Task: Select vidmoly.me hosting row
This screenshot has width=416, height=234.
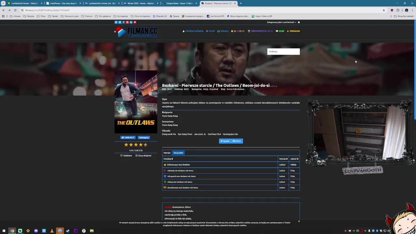Action: click(x=231, y=171)
